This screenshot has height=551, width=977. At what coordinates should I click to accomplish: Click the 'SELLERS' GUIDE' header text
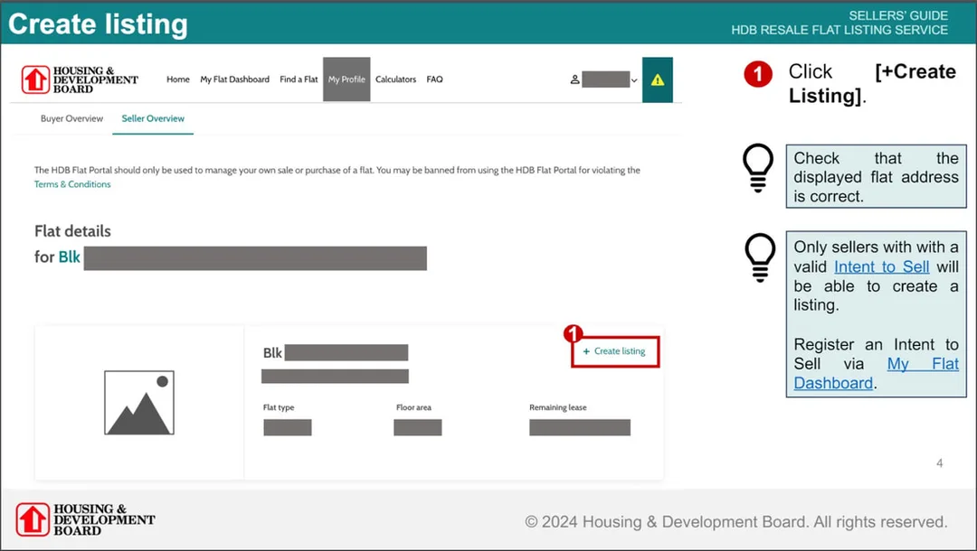[898, 15]
